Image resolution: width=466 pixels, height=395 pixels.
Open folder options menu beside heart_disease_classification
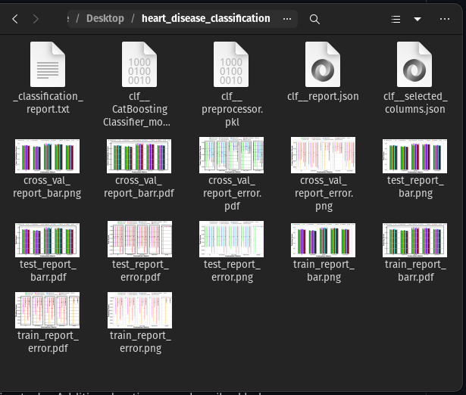click(286, 19)
